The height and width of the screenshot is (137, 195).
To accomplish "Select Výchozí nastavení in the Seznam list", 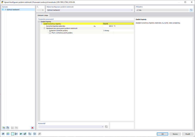I will click(18, 10).
